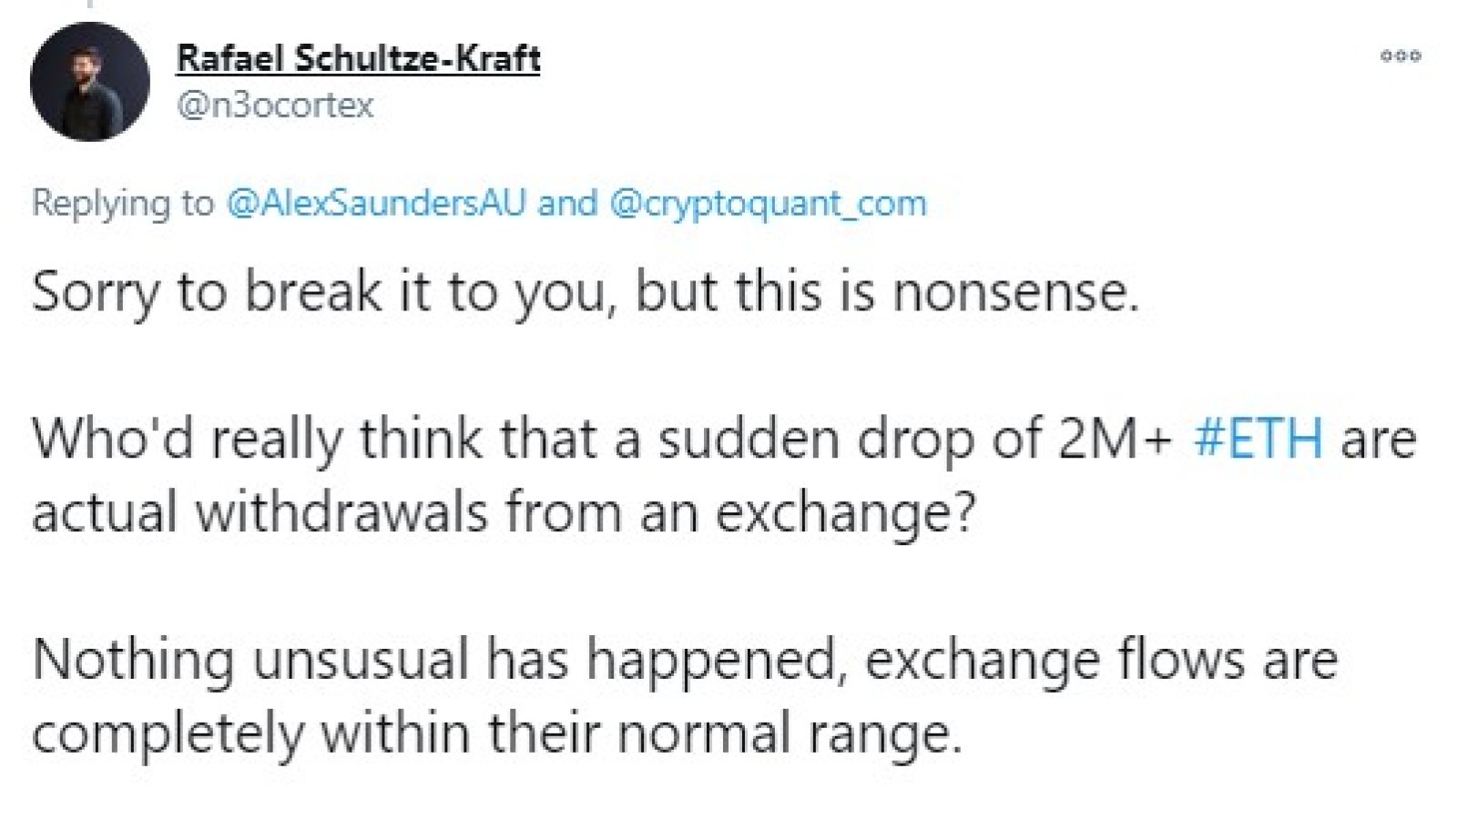Open Rafael Schultze-Kraft display name link
The width and height of the screenshot is (1457, 819).
coord(358,58)
